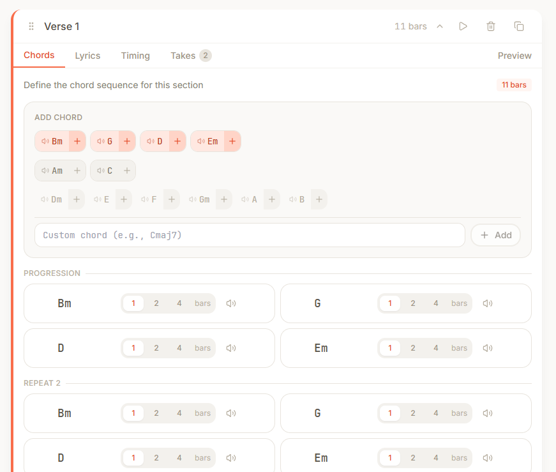This screenshot has height=472, width=556.
Task: Play the Verse 1 section
Action: click(463, 26)
